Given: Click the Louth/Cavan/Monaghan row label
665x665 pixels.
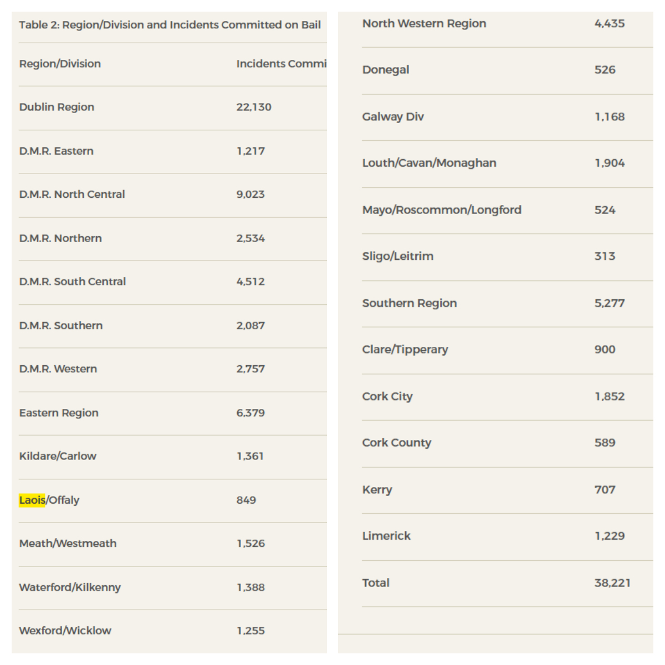Looking at the screenshot, I should [429, 163].
